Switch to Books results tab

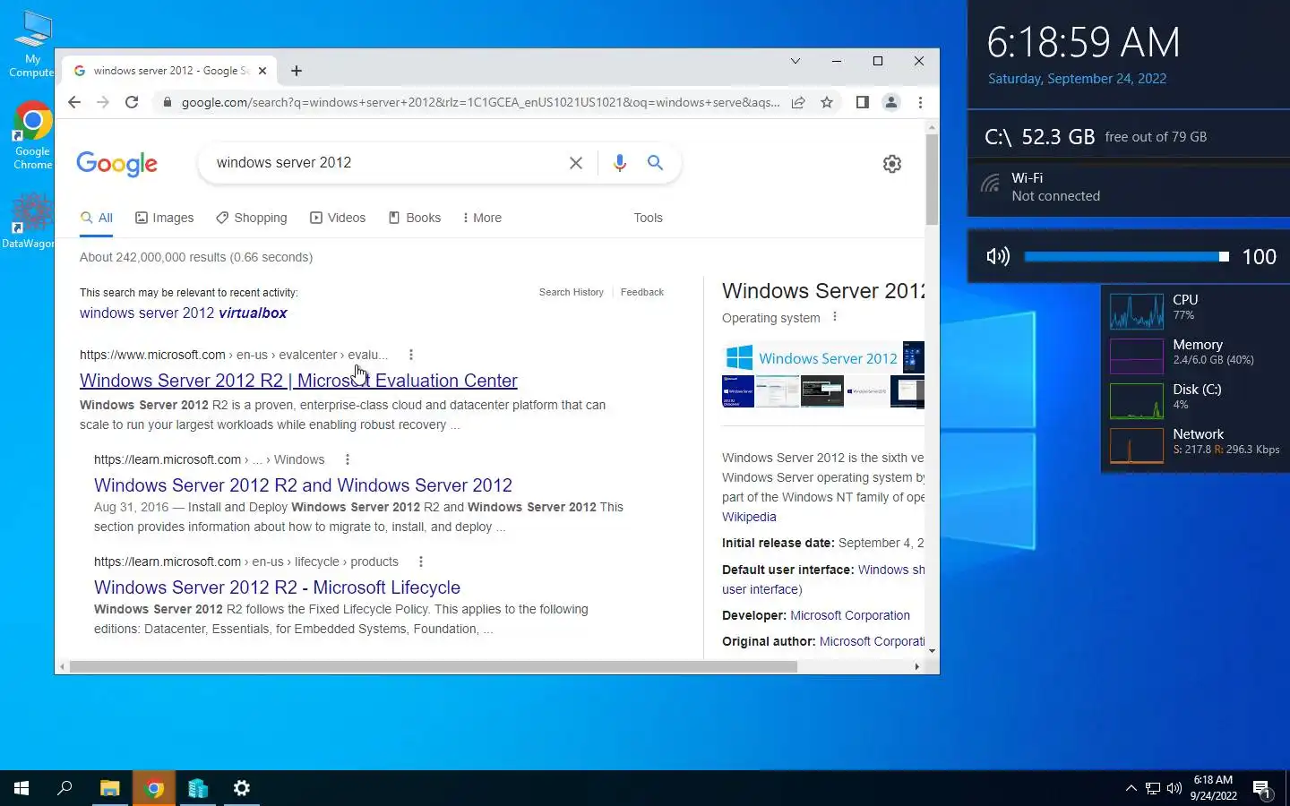(415, 218)
